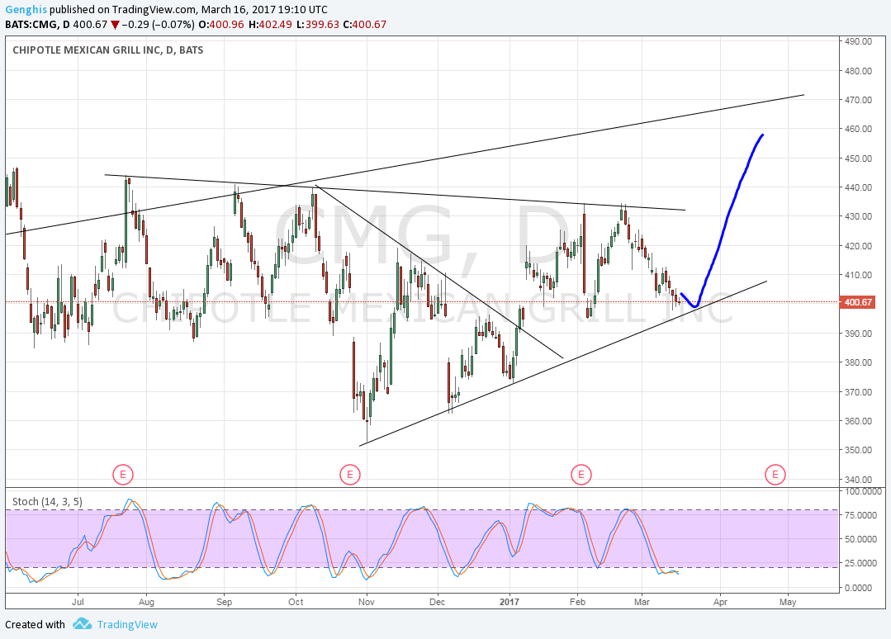891x639 pixels.
Task: Click the earnings marker near February
Action: coord(581,474)
